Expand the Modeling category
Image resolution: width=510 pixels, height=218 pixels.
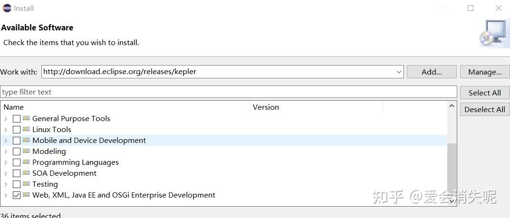coord(6,152)
